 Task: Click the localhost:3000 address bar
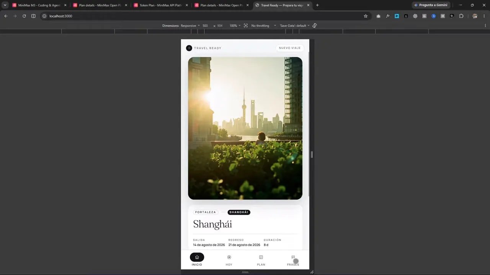(x=205, y=16)
